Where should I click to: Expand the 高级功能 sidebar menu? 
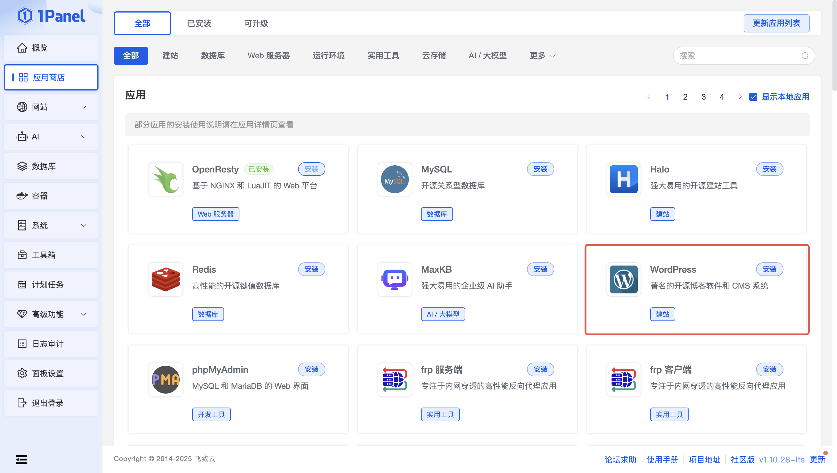[51, 314]
